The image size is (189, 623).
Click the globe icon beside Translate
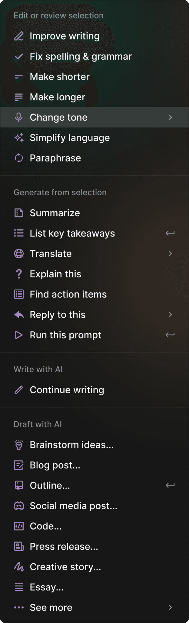pyautogui.click(x=18, y=253)
